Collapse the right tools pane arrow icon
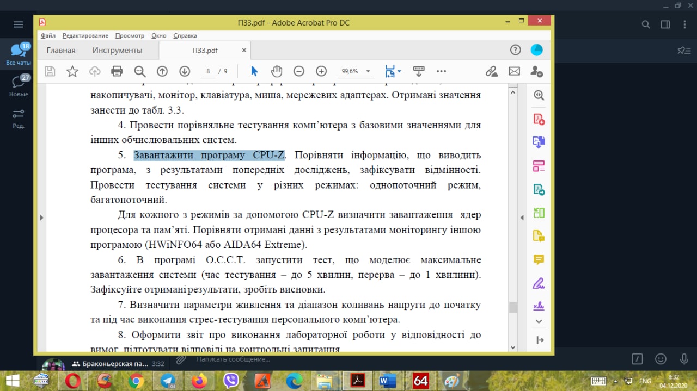This screenshot has width=697, height=391. coord(540,340)
